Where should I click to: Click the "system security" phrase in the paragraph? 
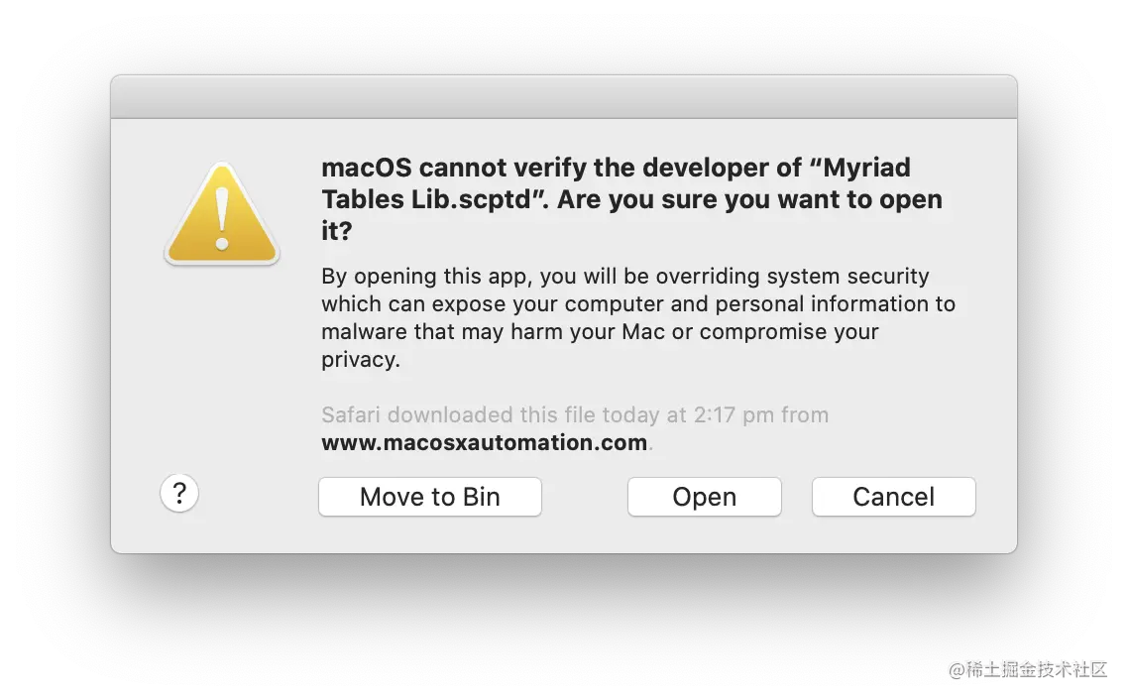click(848, 277)
